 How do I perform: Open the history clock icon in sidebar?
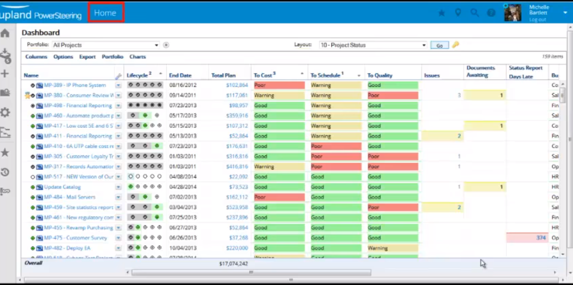[x=5, y=172]
